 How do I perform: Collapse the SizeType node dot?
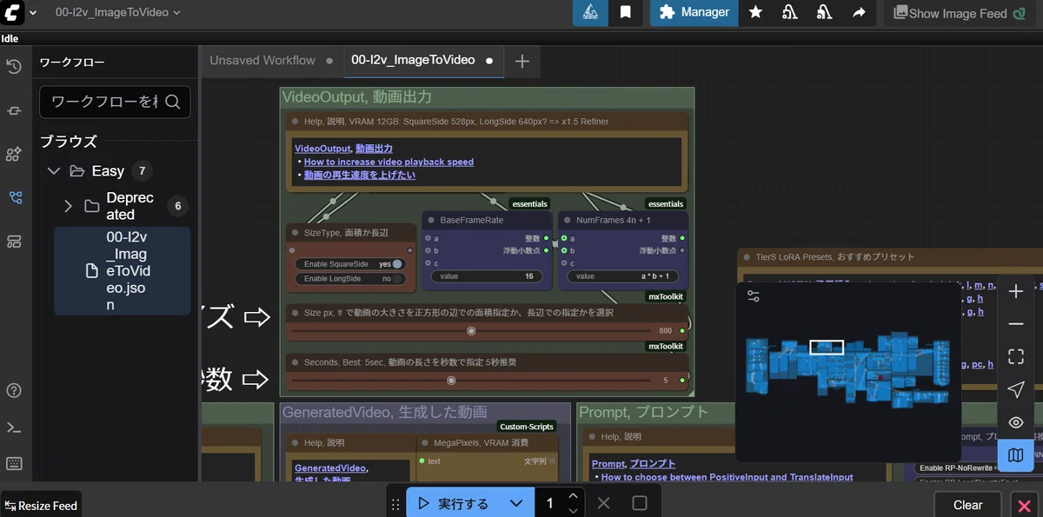point(296,233)
